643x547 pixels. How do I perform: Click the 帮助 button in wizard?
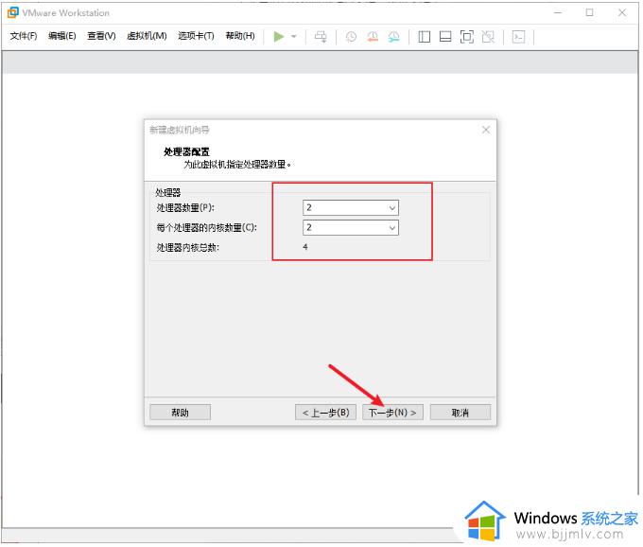click(180, 413)
